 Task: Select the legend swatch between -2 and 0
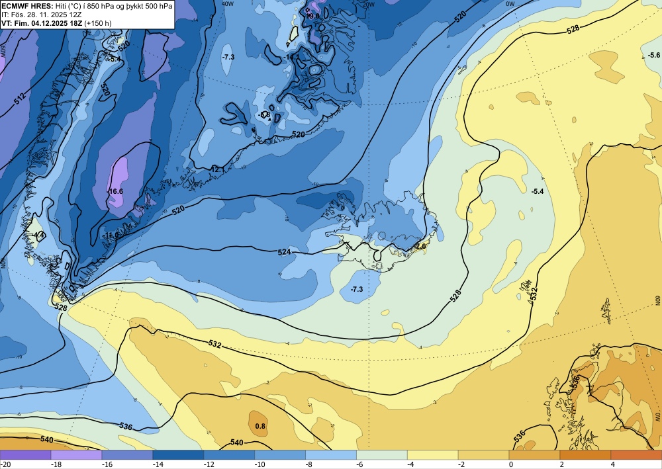click(484, 455)
